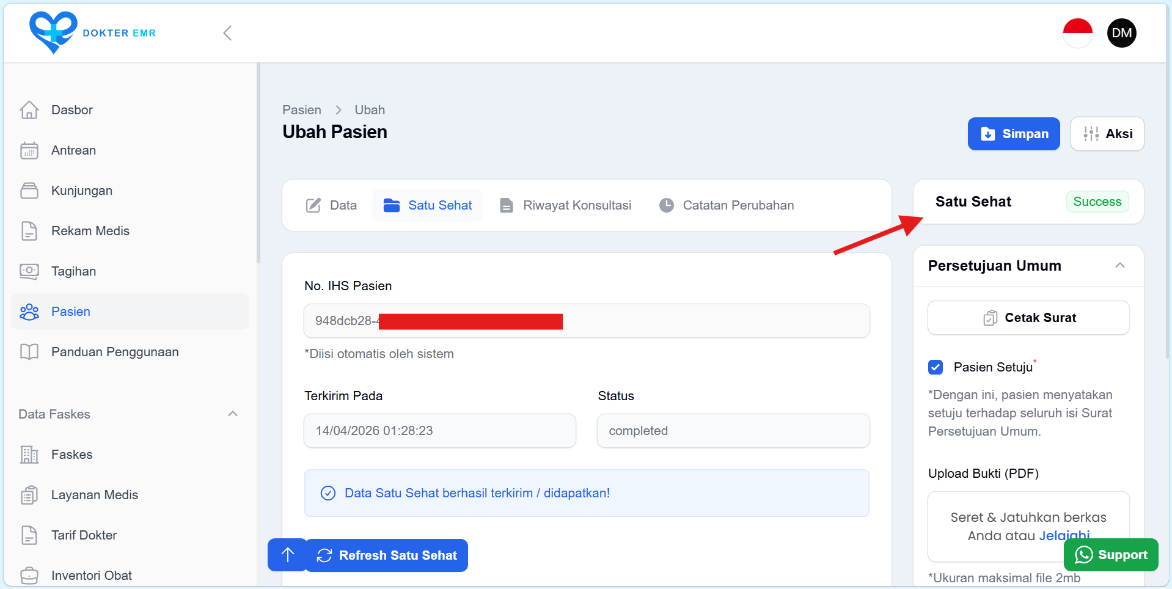
Task: Click the Upload Bukti drop zone
Action: coord(1028,526)
